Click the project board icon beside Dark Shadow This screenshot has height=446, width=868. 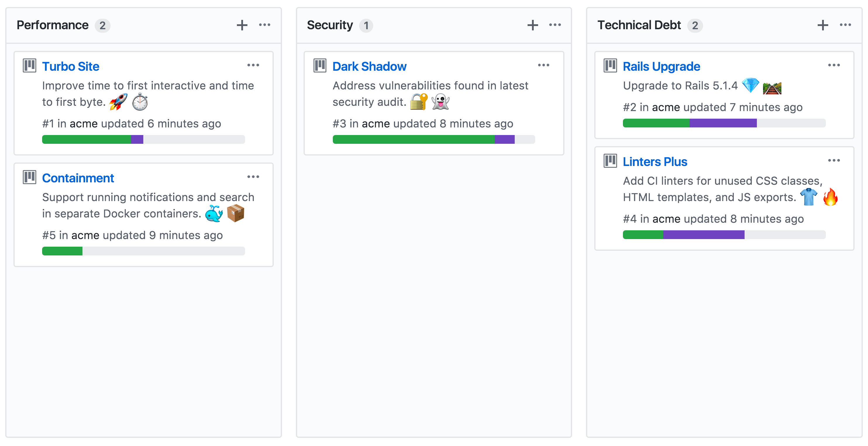tap(320, 65)
